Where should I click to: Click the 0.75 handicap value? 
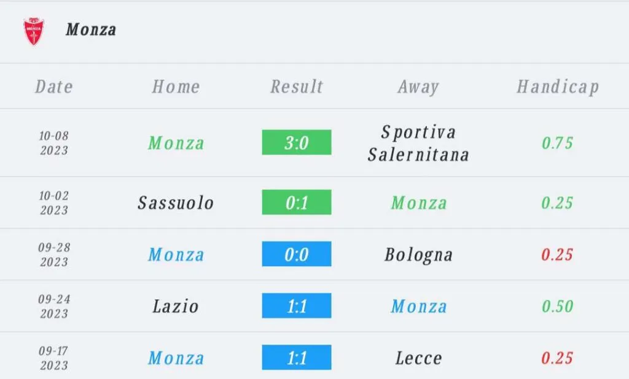557,143
